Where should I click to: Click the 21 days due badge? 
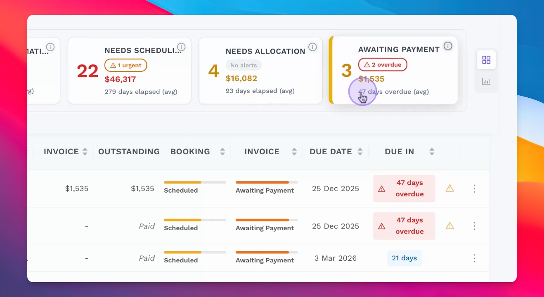pos(404,258)
